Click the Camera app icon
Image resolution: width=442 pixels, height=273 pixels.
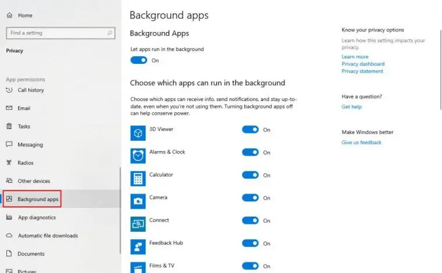coord(138,201)
